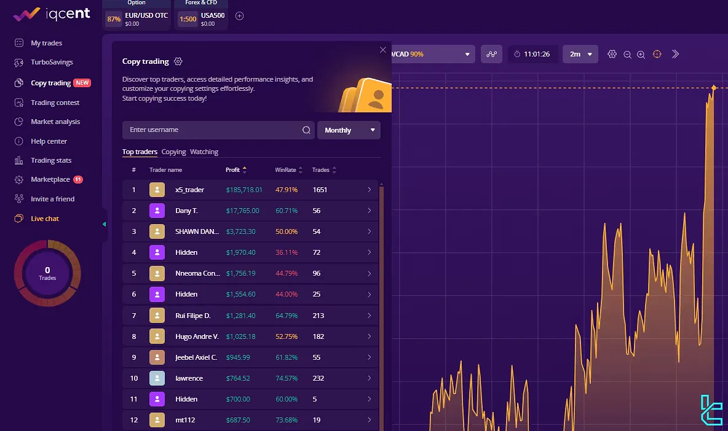728x431 pixels.
Task: Click x5_trader avatar icon
Action: point(157,190)
